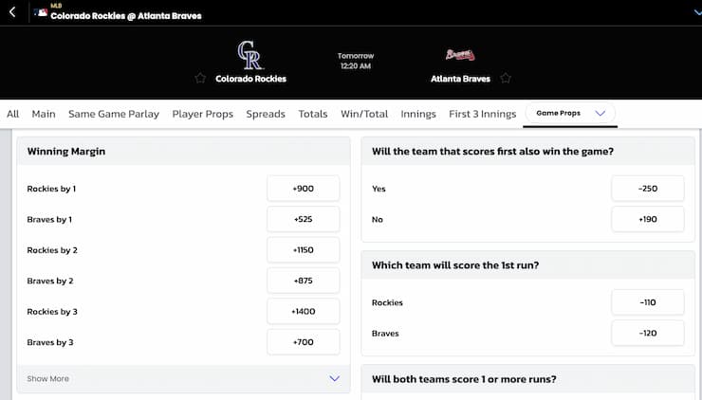Screen dimensions: 702x400
Task: Bet Rockies by 1 at +900
Action: coord(304,189)
